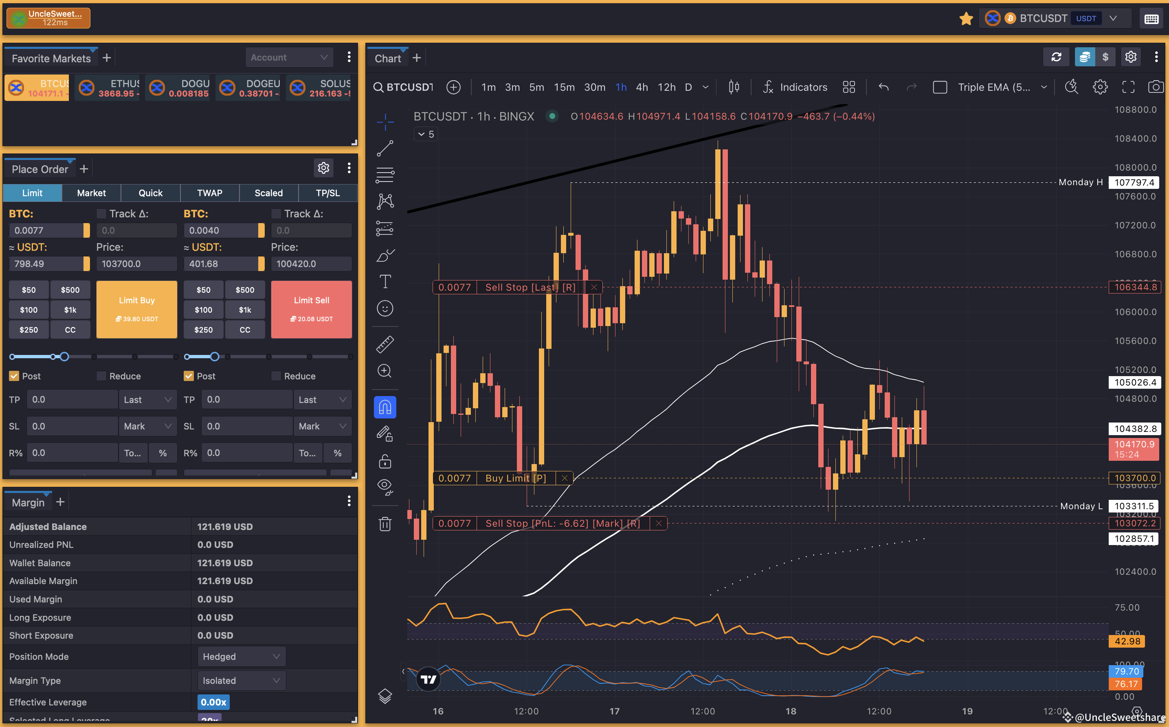Click the Limit Buy button
This screenshot has width=1169, height=727.
(x=136, y=309)
